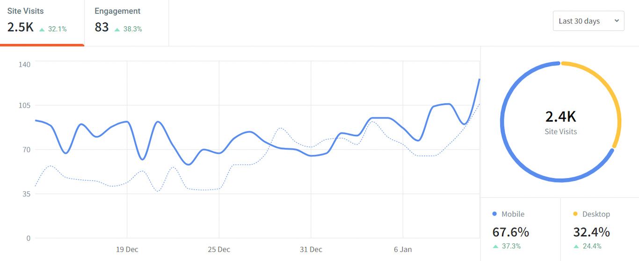Click the 6 Jan axis label
639x261 pixels.
point(403,249)
